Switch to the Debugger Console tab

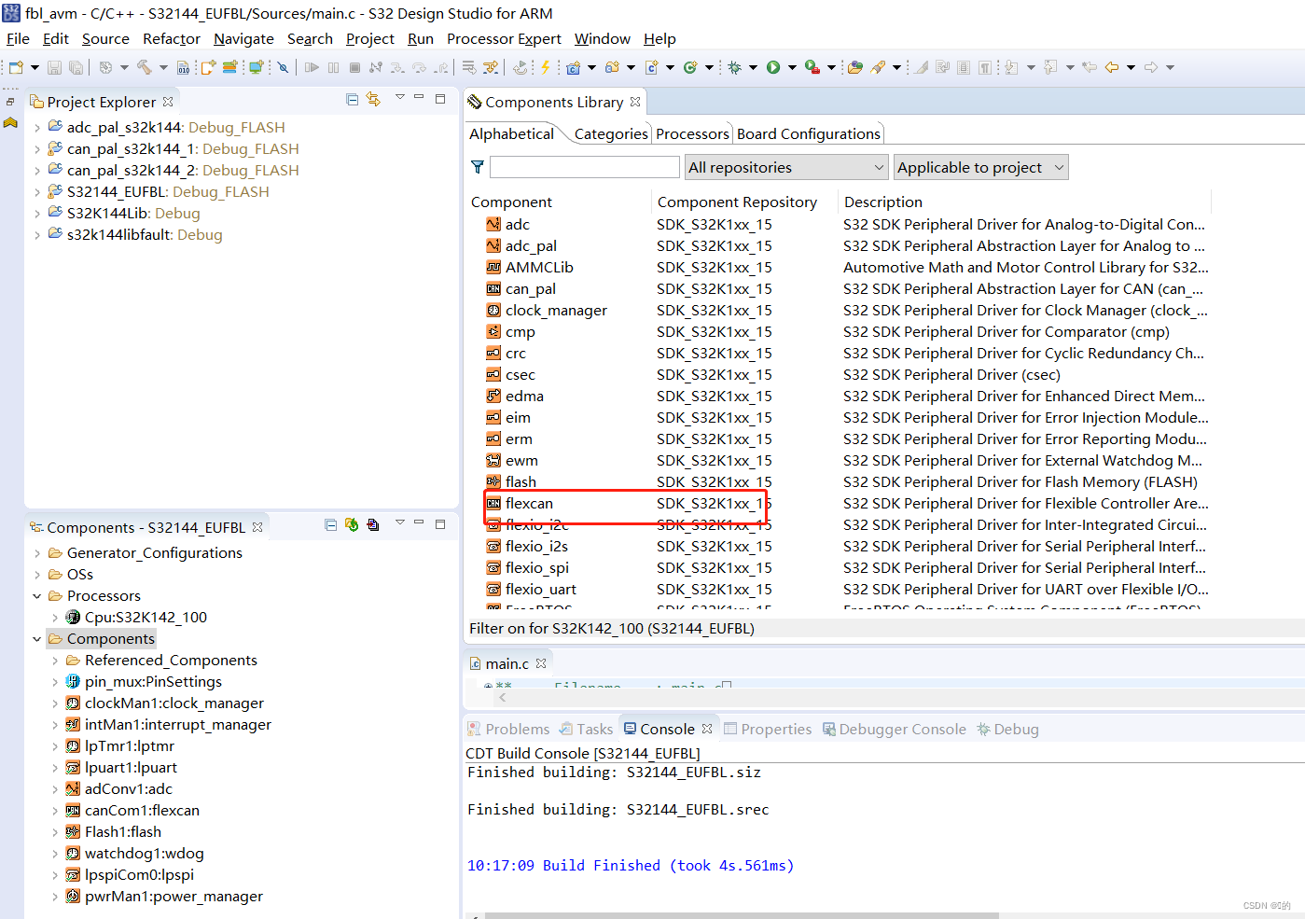[x=894, y=729]
